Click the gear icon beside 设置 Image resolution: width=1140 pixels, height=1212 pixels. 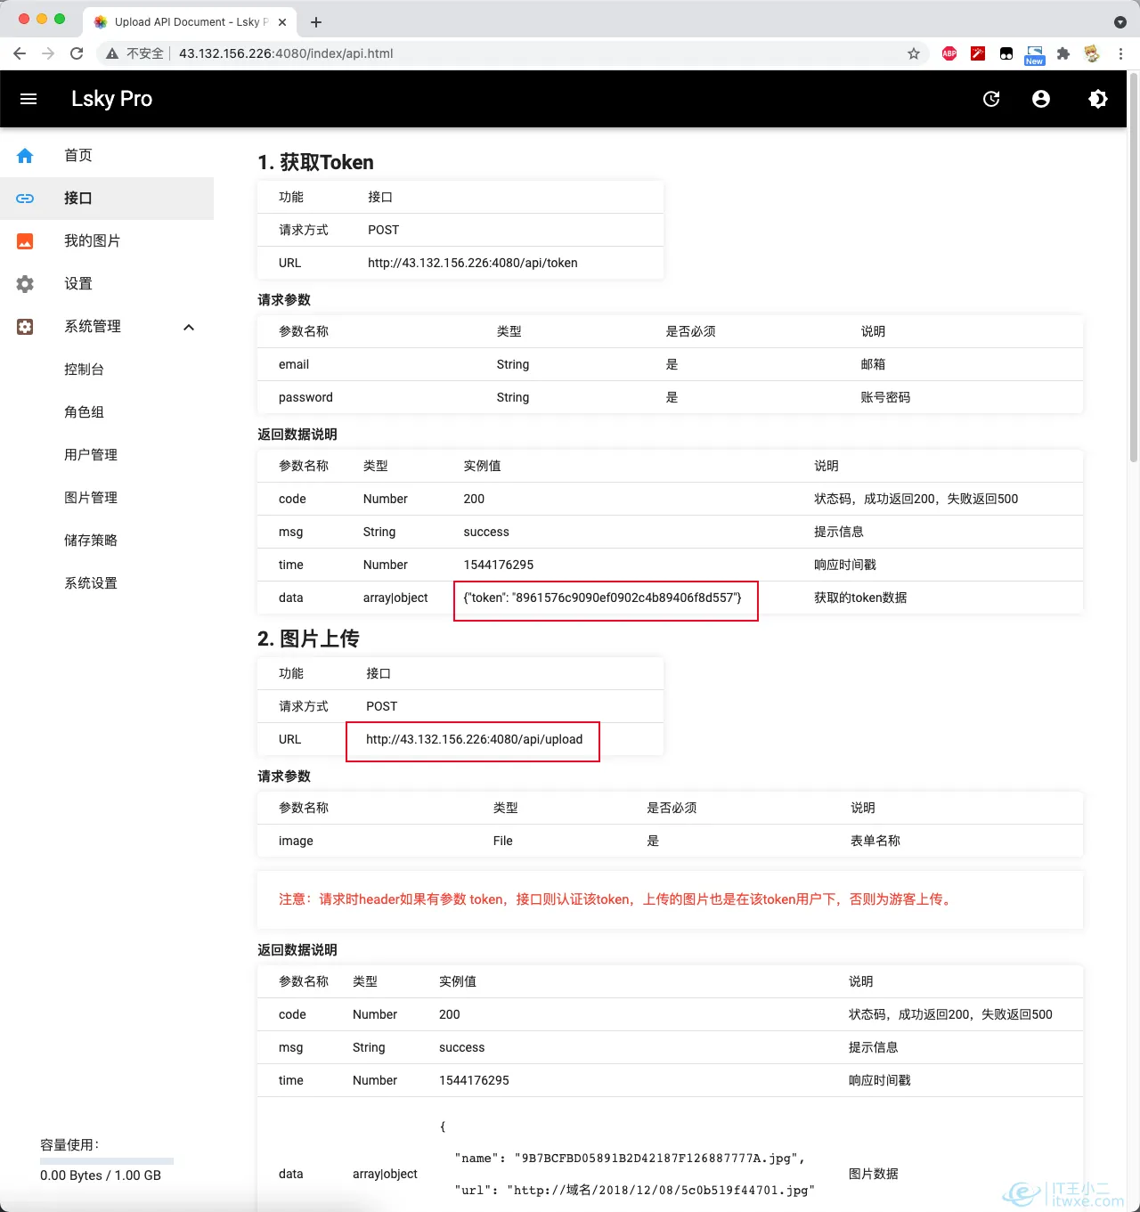click(25, 284)
